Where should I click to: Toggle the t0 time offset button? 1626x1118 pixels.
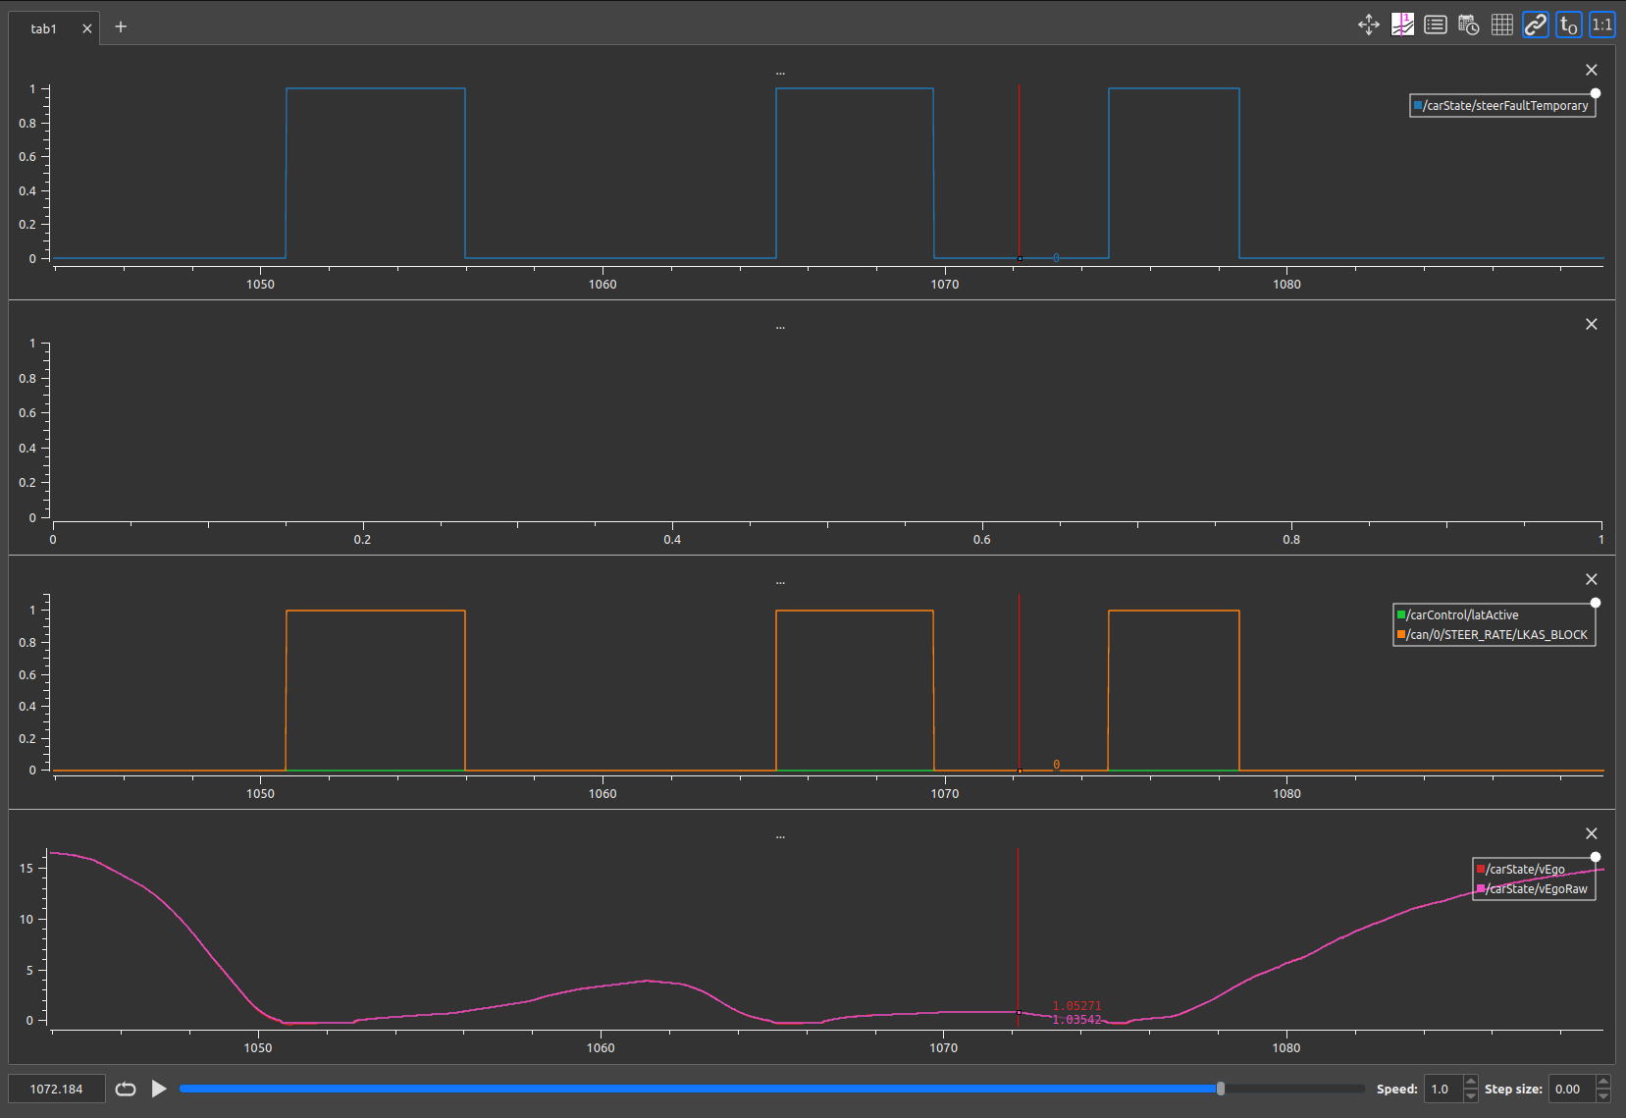point(1569,26)
